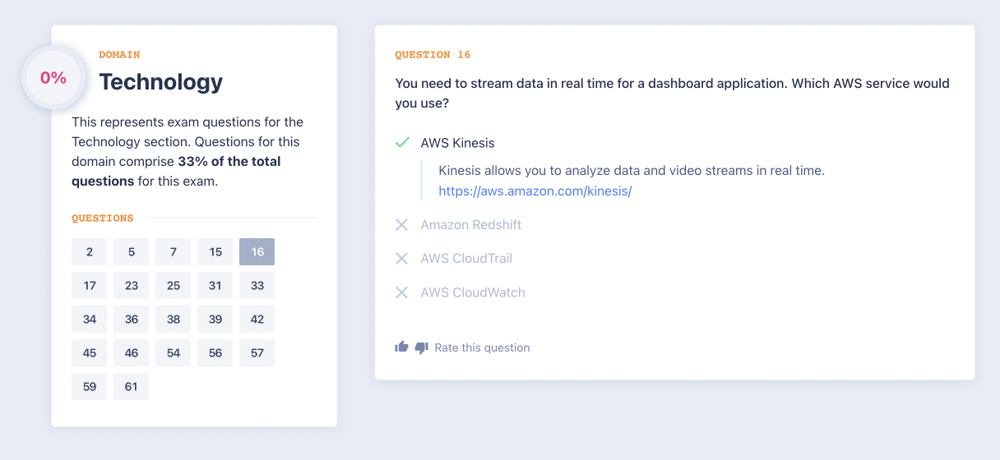The height and width of the screenshot is (460, 1000).
Task: Navigate to question 42
Action: [257, 320]
